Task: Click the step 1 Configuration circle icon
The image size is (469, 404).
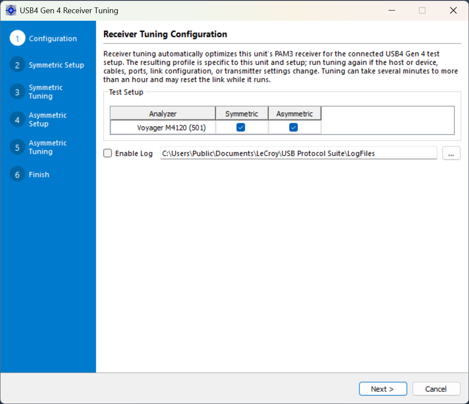Action: click(17, 38)
